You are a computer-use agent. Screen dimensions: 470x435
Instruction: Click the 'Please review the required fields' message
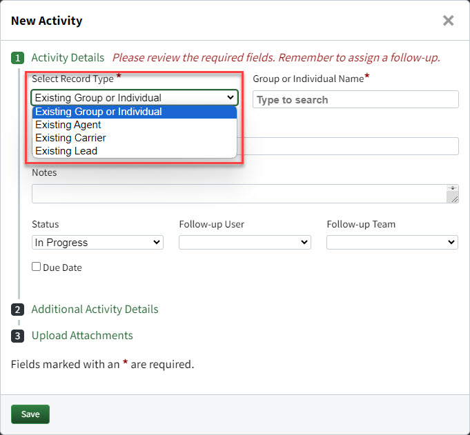[x=276, y=57]
